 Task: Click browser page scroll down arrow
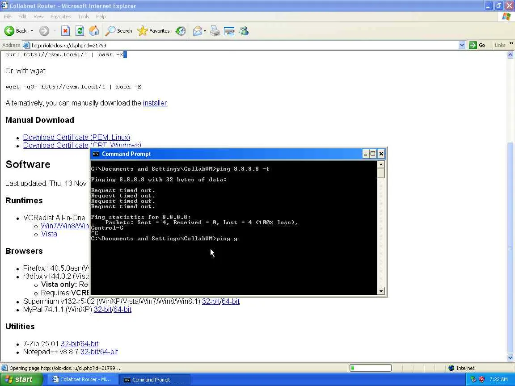[511, 358]
